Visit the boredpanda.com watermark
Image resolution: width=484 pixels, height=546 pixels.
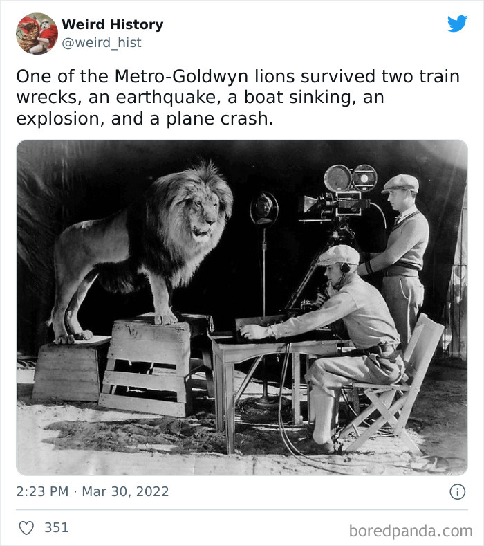coord(411,531)
